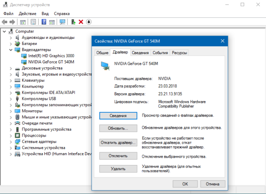Open the Вид menu
Image resolution: width=266 pixels, height=194 pixels.
(45, 14)
